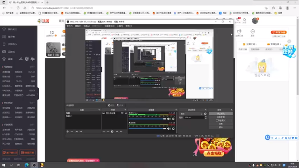Toggle lock on display capture source
Screen dimensions: 299x168
coord(126,113)
